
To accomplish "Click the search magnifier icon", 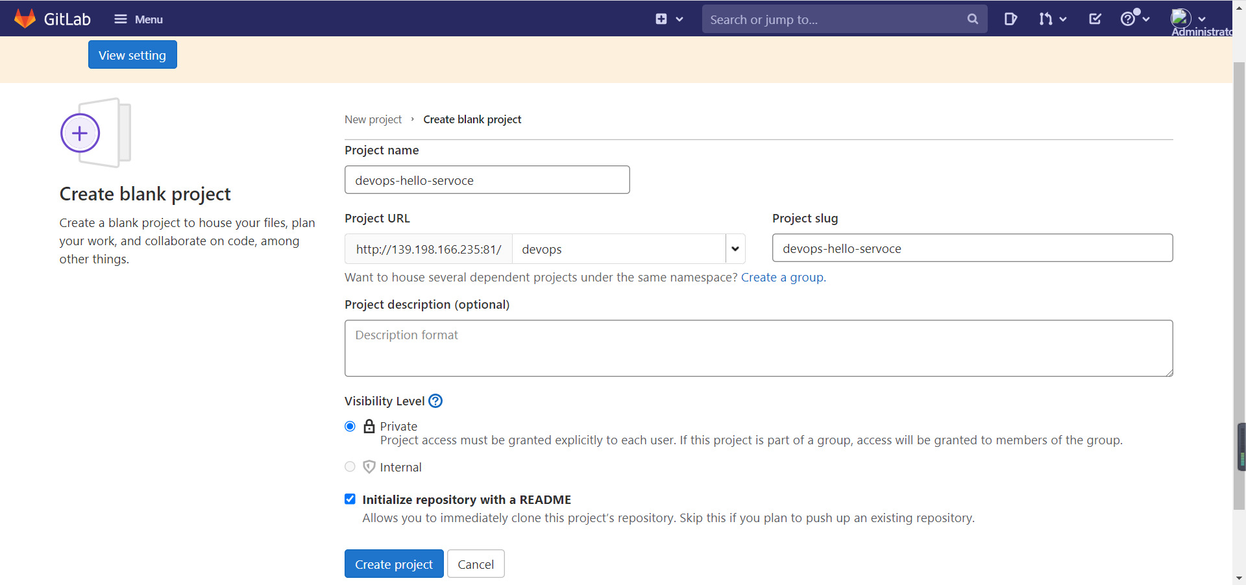I will point(972,19).
